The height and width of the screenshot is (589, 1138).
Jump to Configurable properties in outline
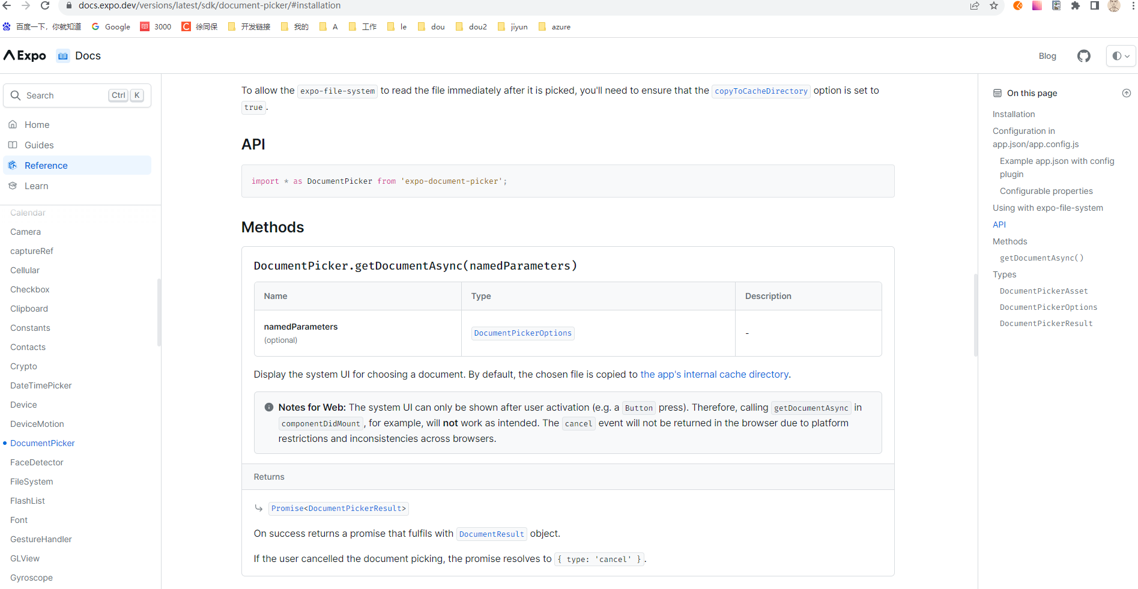click(1046, 191)
